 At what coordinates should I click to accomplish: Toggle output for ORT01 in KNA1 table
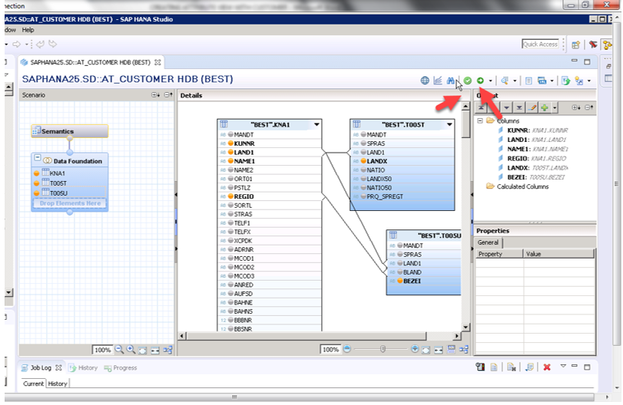(x=230, y=179)
